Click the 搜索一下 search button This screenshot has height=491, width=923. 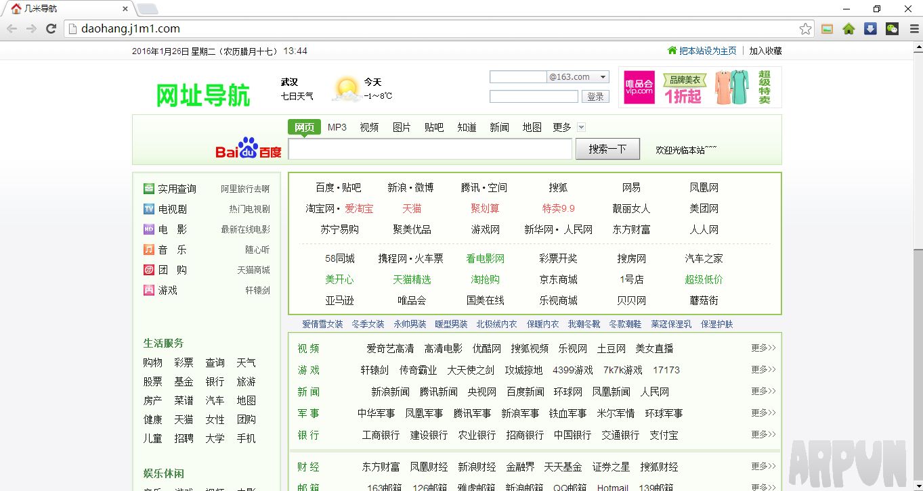(x=607, y=149)
